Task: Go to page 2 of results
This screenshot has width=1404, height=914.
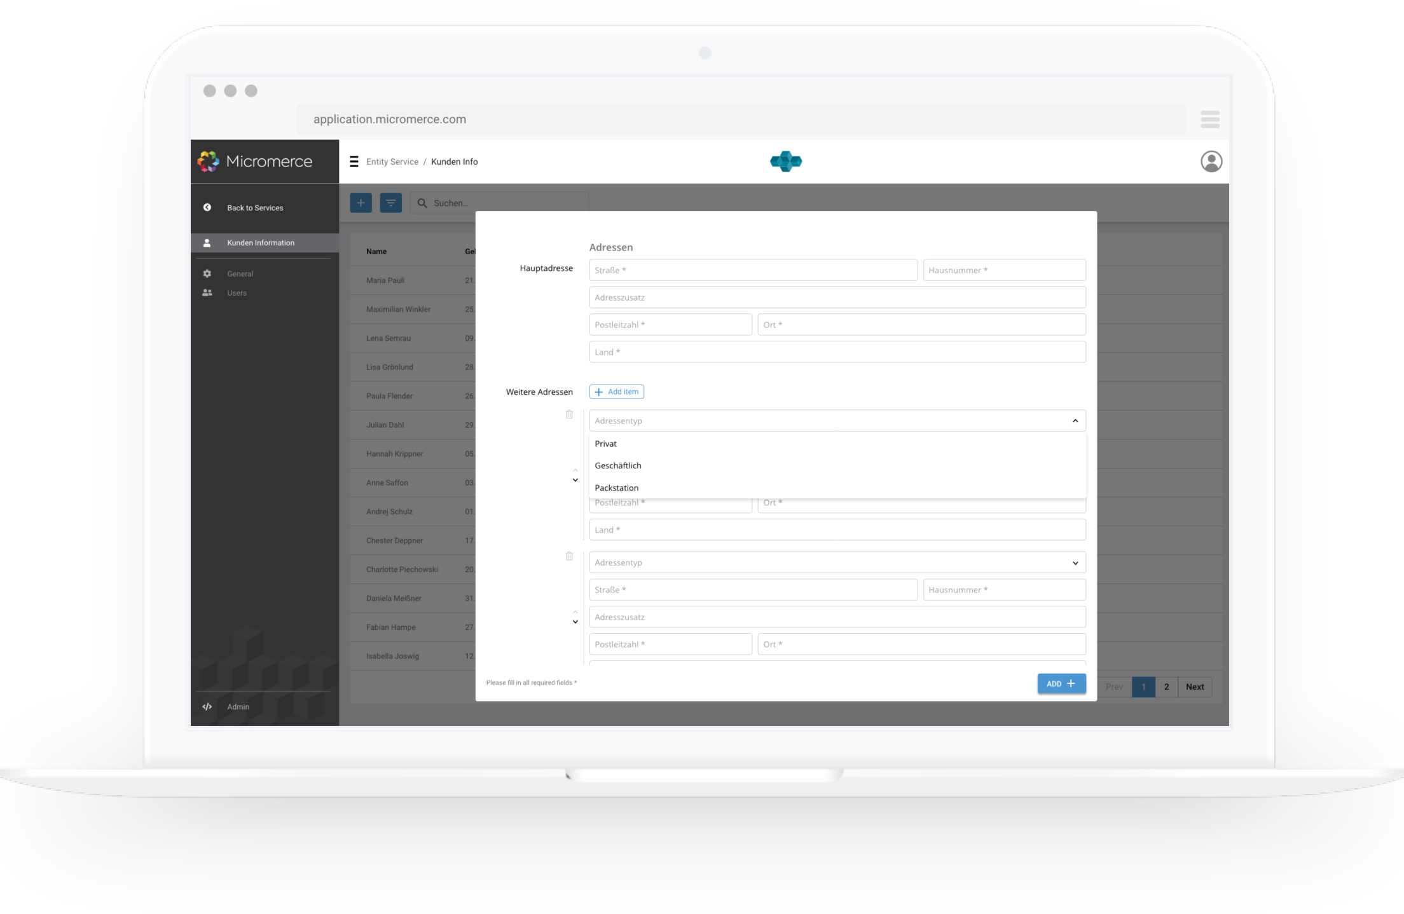Action: 1166,686
